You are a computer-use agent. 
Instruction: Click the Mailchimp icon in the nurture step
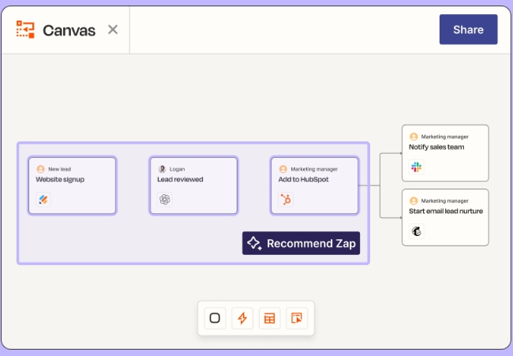coord(416,231)
